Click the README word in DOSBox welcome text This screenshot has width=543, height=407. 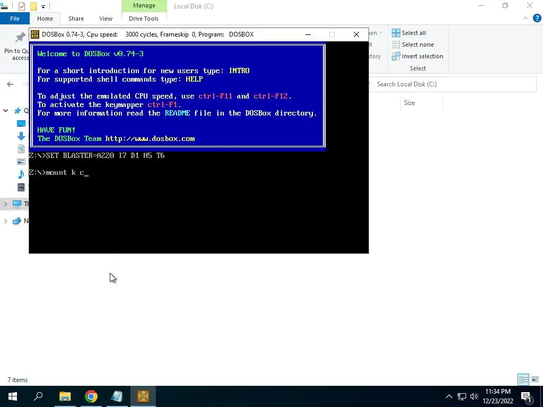177,113
